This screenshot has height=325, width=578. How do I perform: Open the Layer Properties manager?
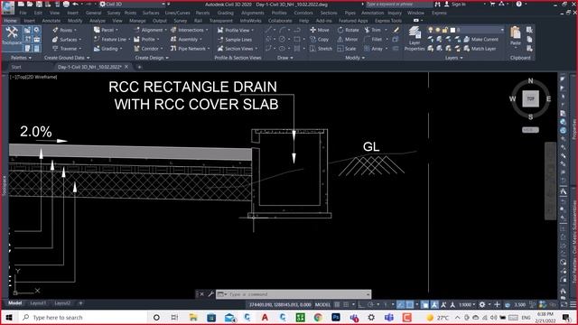click(415, 39)
